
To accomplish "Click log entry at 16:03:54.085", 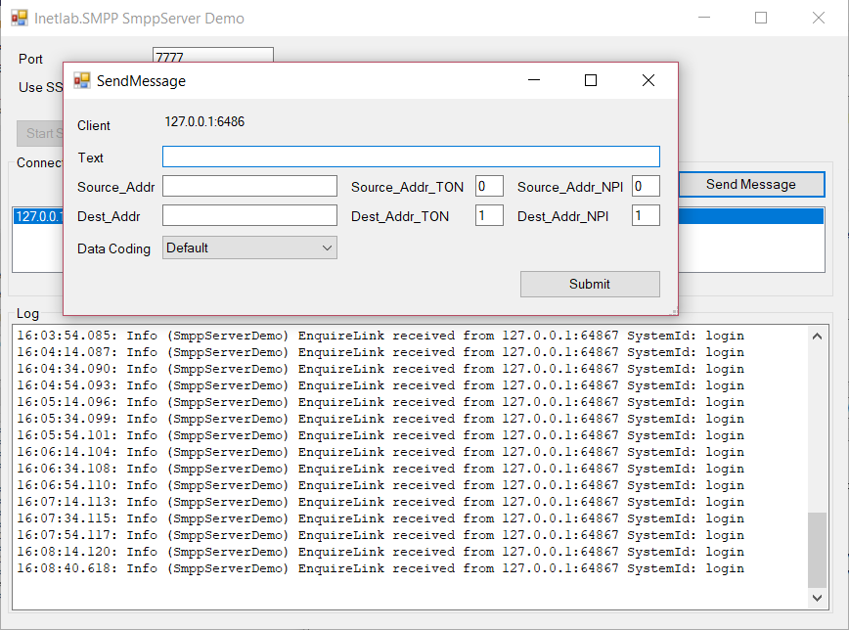I will coord(380,336).
